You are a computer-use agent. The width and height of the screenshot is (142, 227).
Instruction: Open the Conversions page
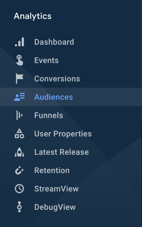pyautogui.click(x=57, y=79)
